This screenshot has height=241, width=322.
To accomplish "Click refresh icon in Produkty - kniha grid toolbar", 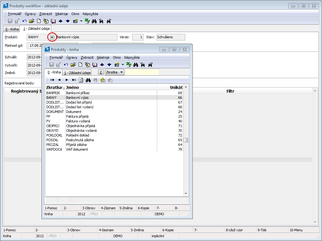I will click(81, 80).
